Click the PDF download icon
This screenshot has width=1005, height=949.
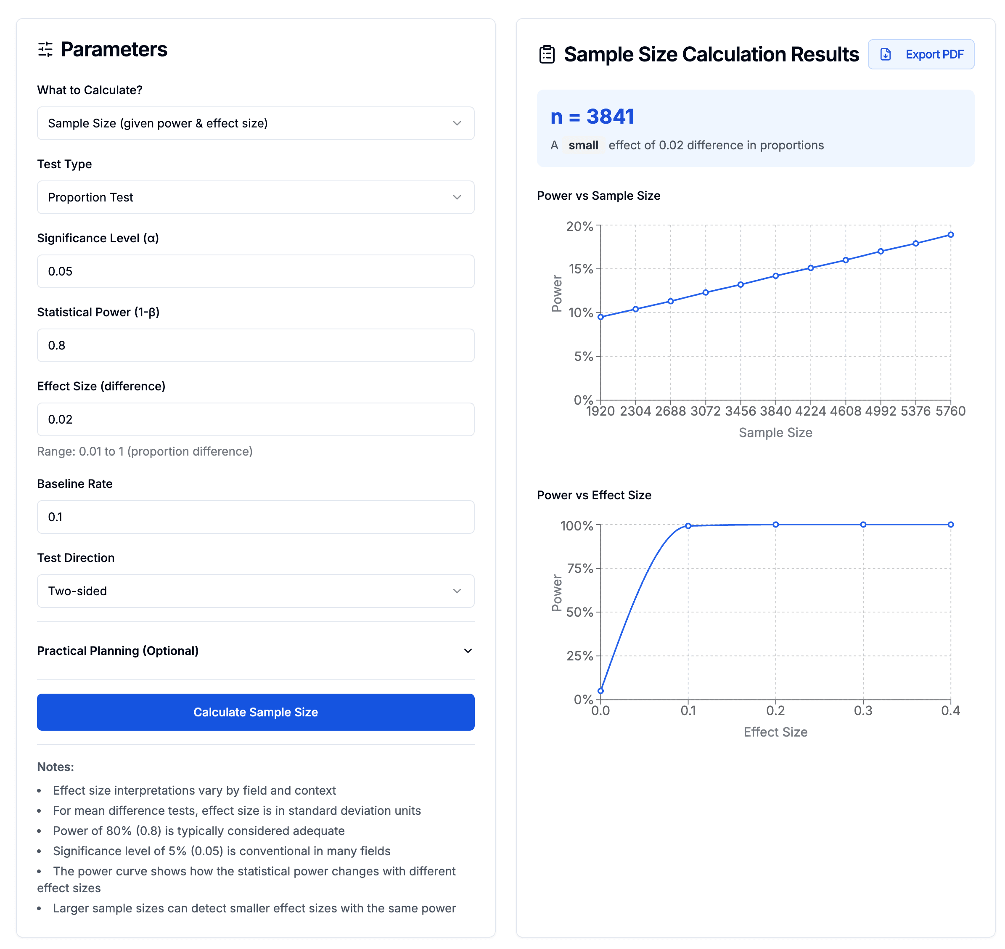click(x=885, y=54)
